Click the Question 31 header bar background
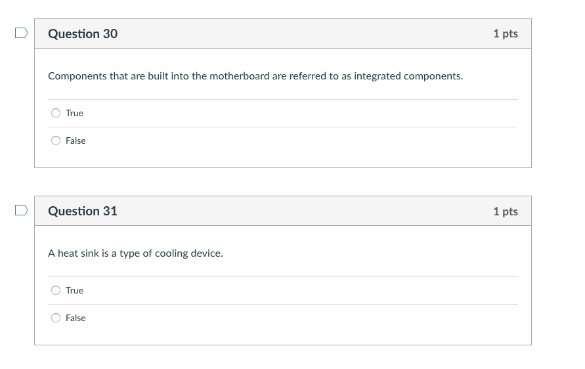The image size is (585, 369). (x=295, y=211)
